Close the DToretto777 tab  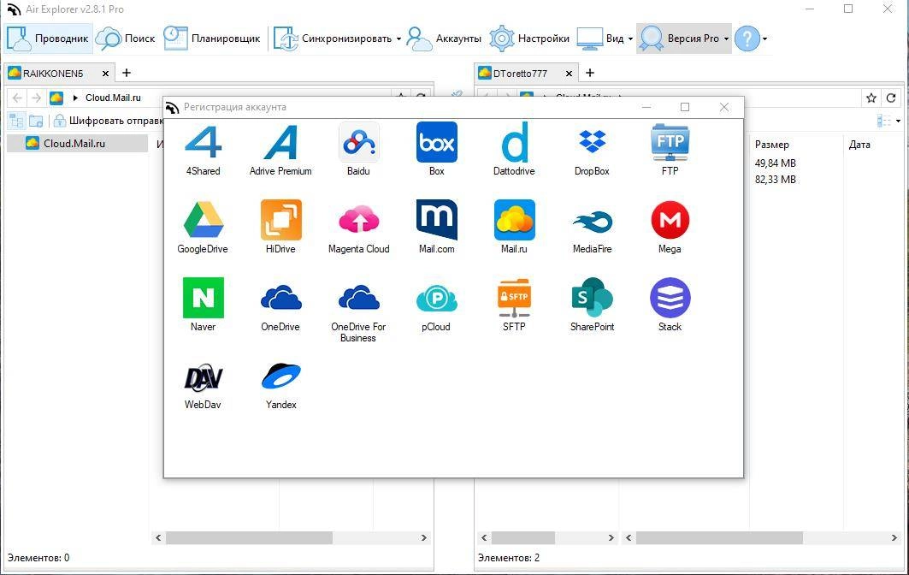569,73
